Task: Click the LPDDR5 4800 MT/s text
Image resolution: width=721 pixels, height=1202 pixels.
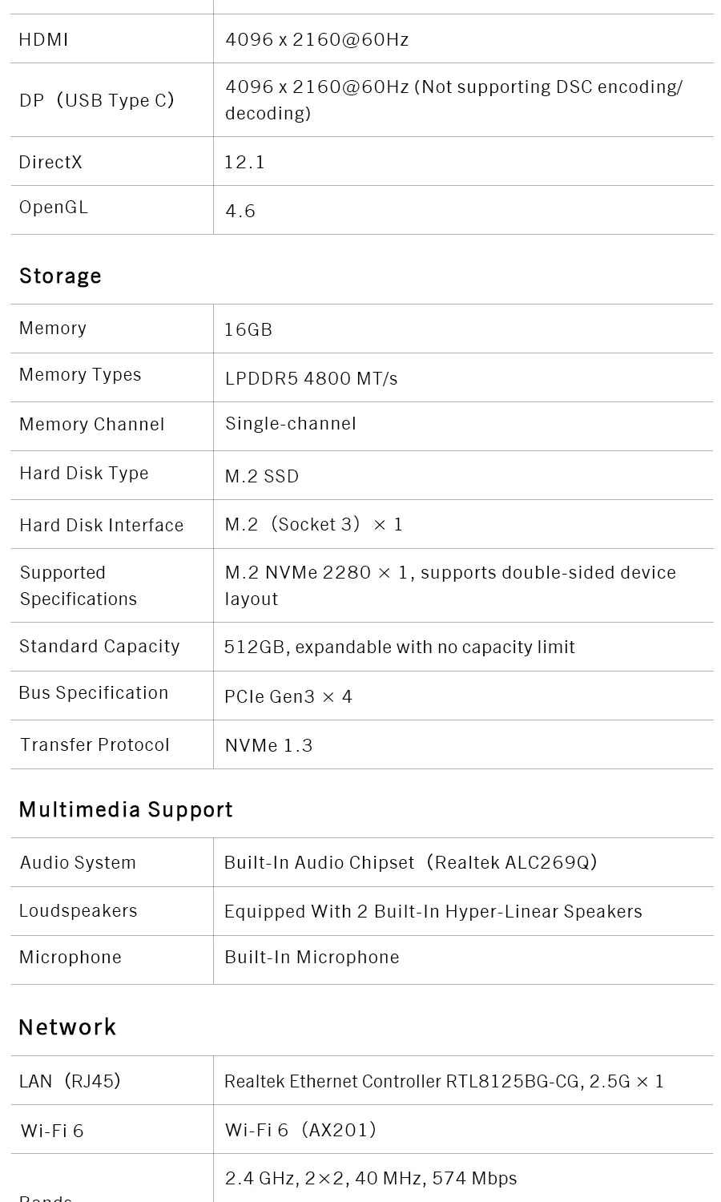Action: (x=311, y=378)
